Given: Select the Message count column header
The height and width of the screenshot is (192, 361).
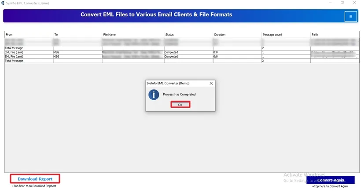Looking at the screenshot, I should (x=286, y=34).
